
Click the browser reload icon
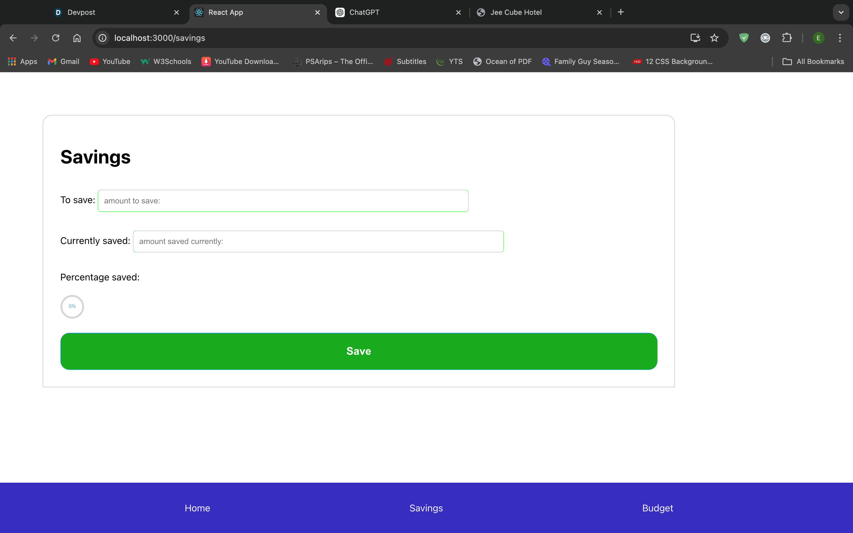(x=56, y=38)
